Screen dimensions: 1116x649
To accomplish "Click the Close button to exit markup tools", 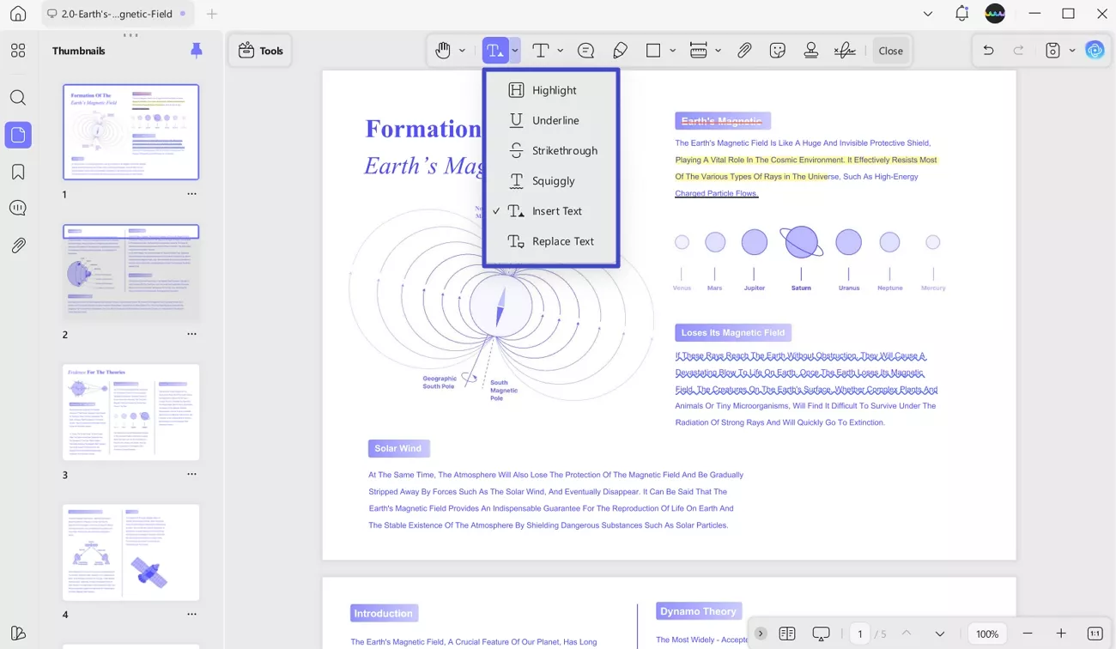I will click(x=890, y=50).
